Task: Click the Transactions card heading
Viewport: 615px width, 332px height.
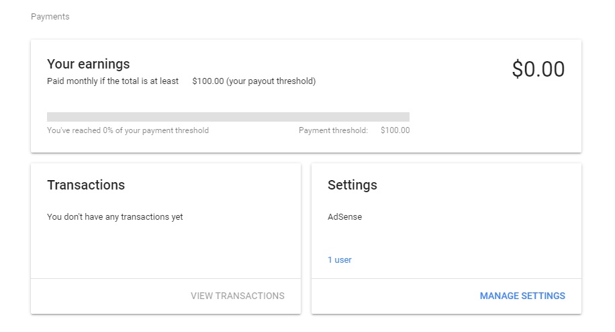Action: (x=86, y=185)
